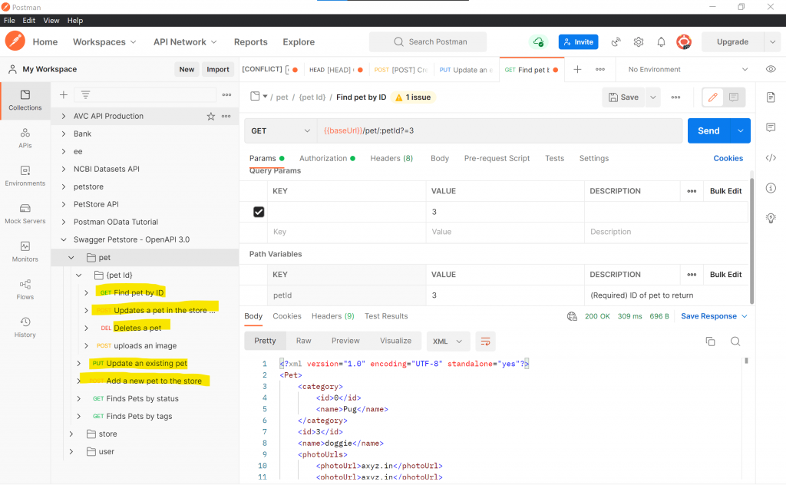Open the capture requests satellite icon
This screenshot has height=485, width=786.
[x=616, y=42]
